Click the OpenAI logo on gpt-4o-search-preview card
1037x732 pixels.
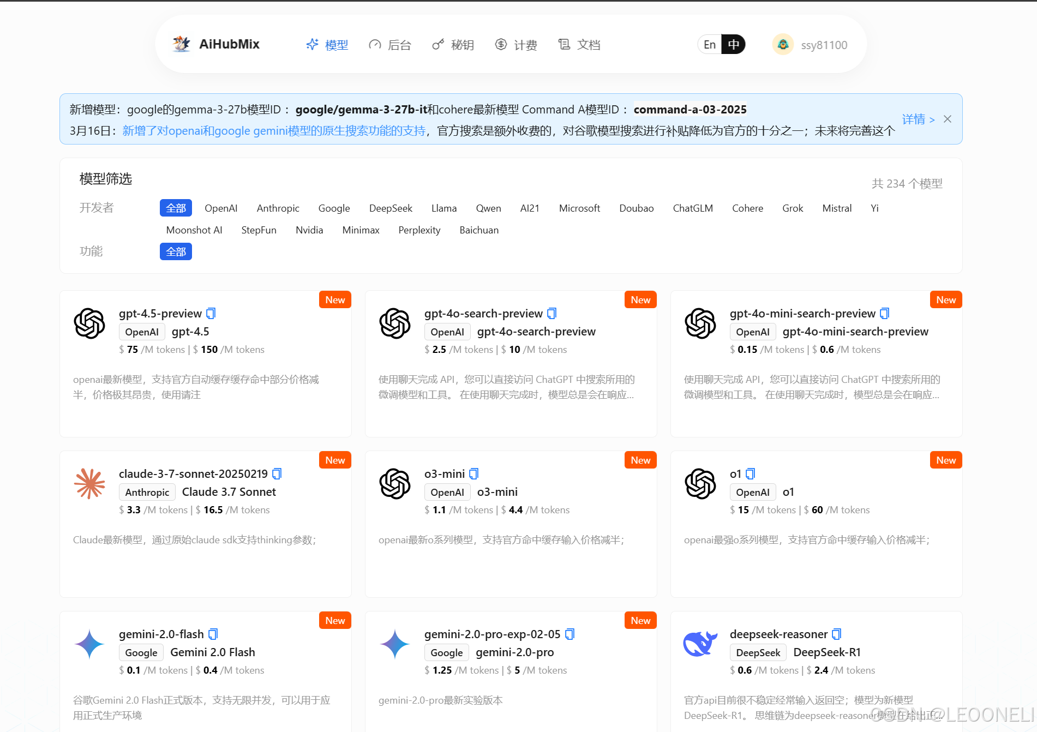[x=395, y=323]
